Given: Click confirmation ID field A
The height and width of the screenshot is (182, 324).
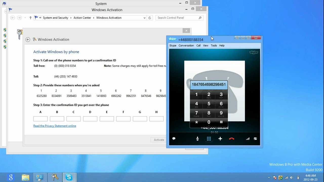Looking at the screenshot, I should [x=40, y=119].
